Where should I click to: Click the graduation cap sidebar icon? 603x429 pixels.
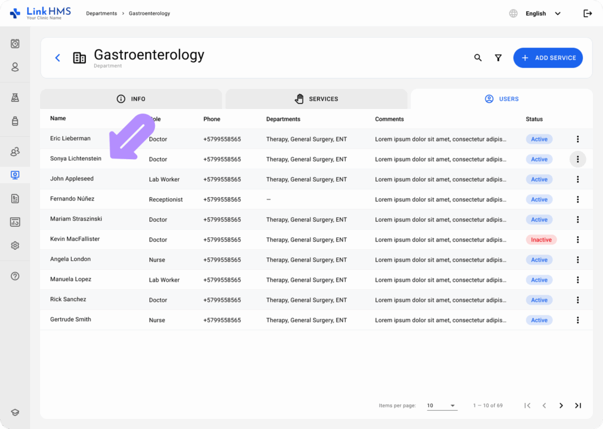pos(15,412)
